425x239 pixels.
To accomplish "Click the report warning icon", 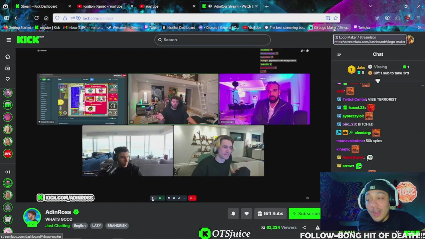I will [317, 227].
